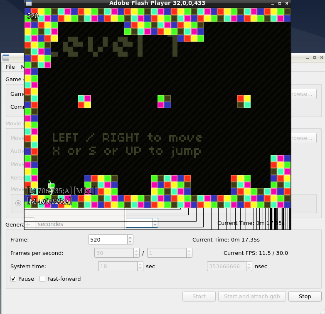This screenshot has height=314, width=325.
Task: Close the libTAS background window
Action: click(x=322, y=57)
